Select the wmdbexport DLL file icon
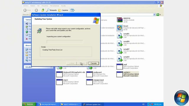 point(89,74)
